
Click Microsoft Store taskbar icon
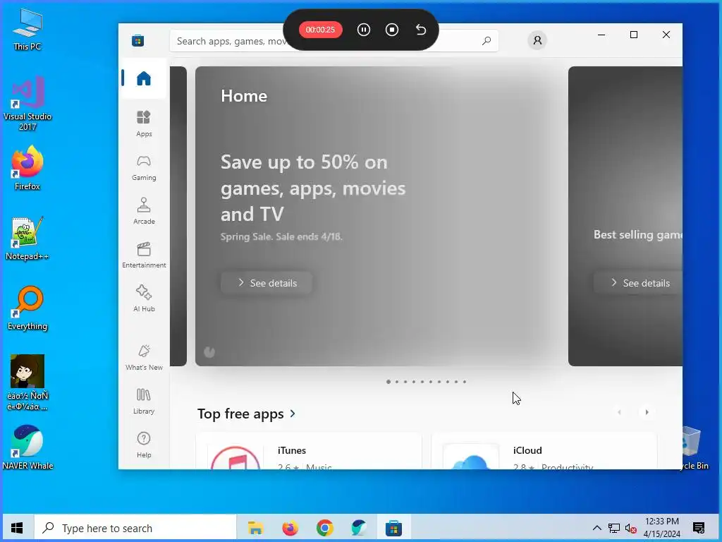coord(393,528)
